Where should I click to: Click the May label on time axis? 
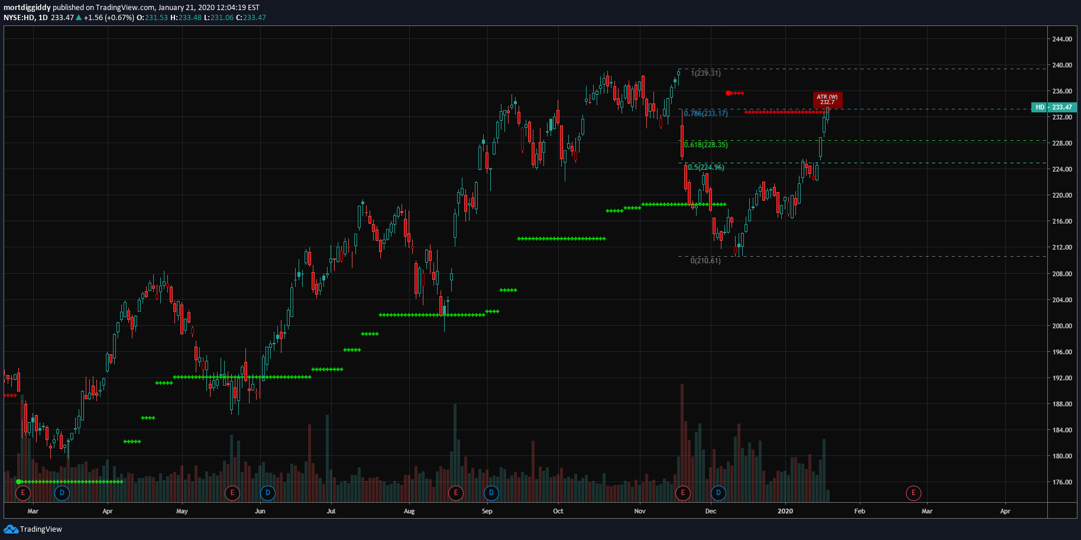[182, 511]
